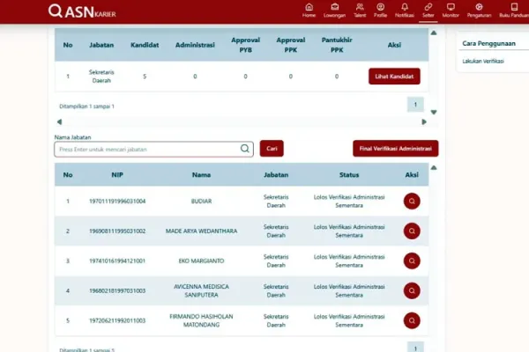Click Final Verifikasi Administrasi button
529x352 pixels.
click(x=395, y=149)
